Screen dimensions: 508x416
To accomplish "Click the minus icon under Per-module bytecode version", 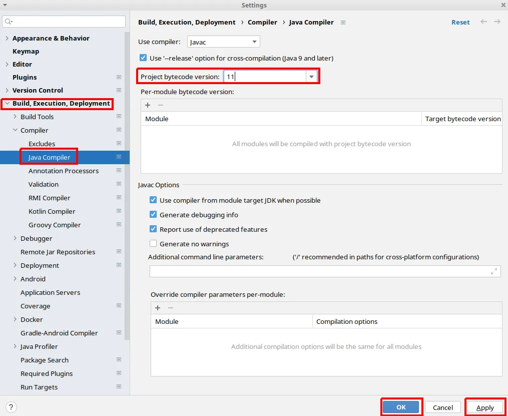I will click(160, 105).
